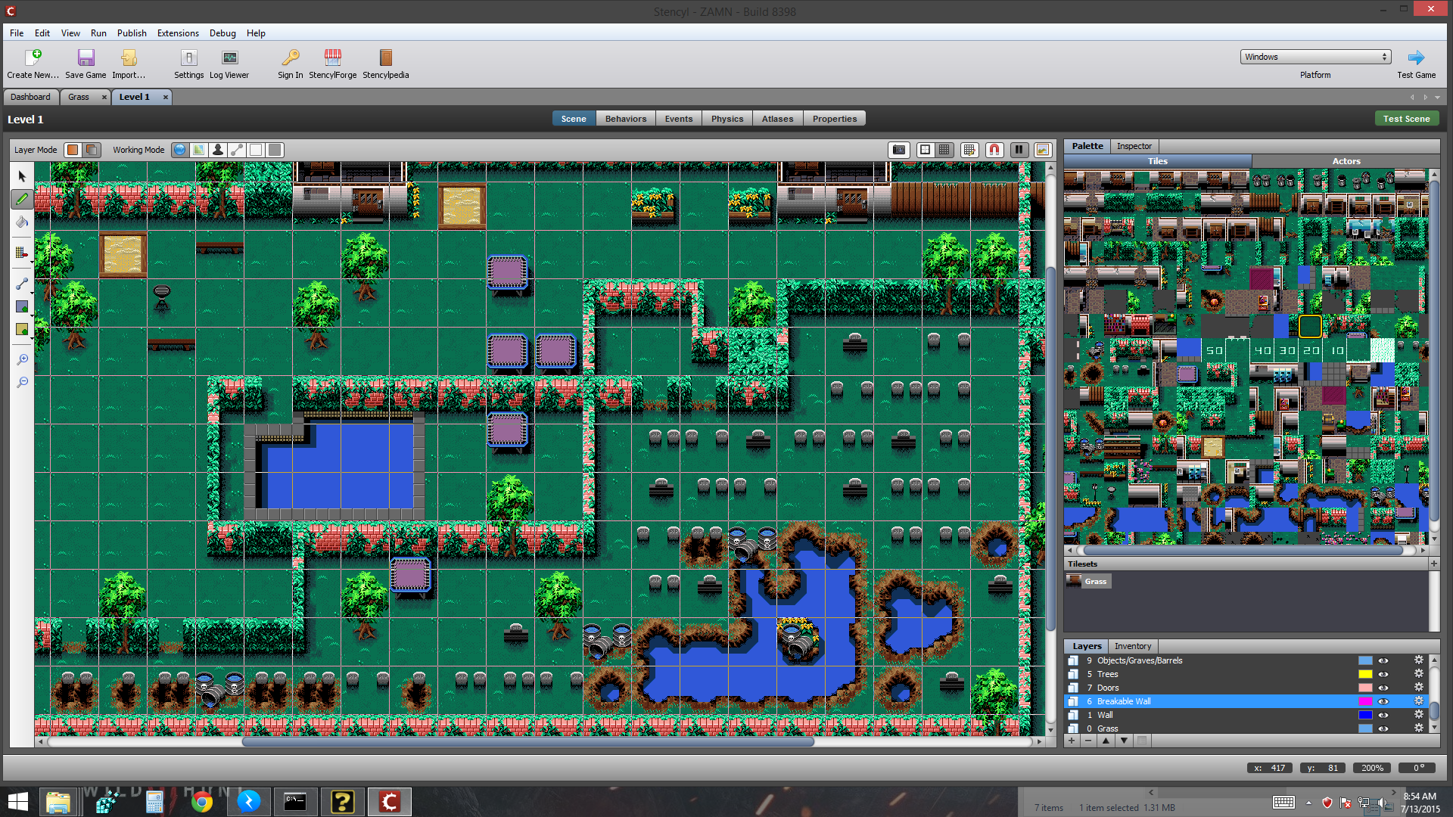Open Chrome from the Windows taskbar
The width and height of the screenshot is (1453, 817).
tap(201, 801)
